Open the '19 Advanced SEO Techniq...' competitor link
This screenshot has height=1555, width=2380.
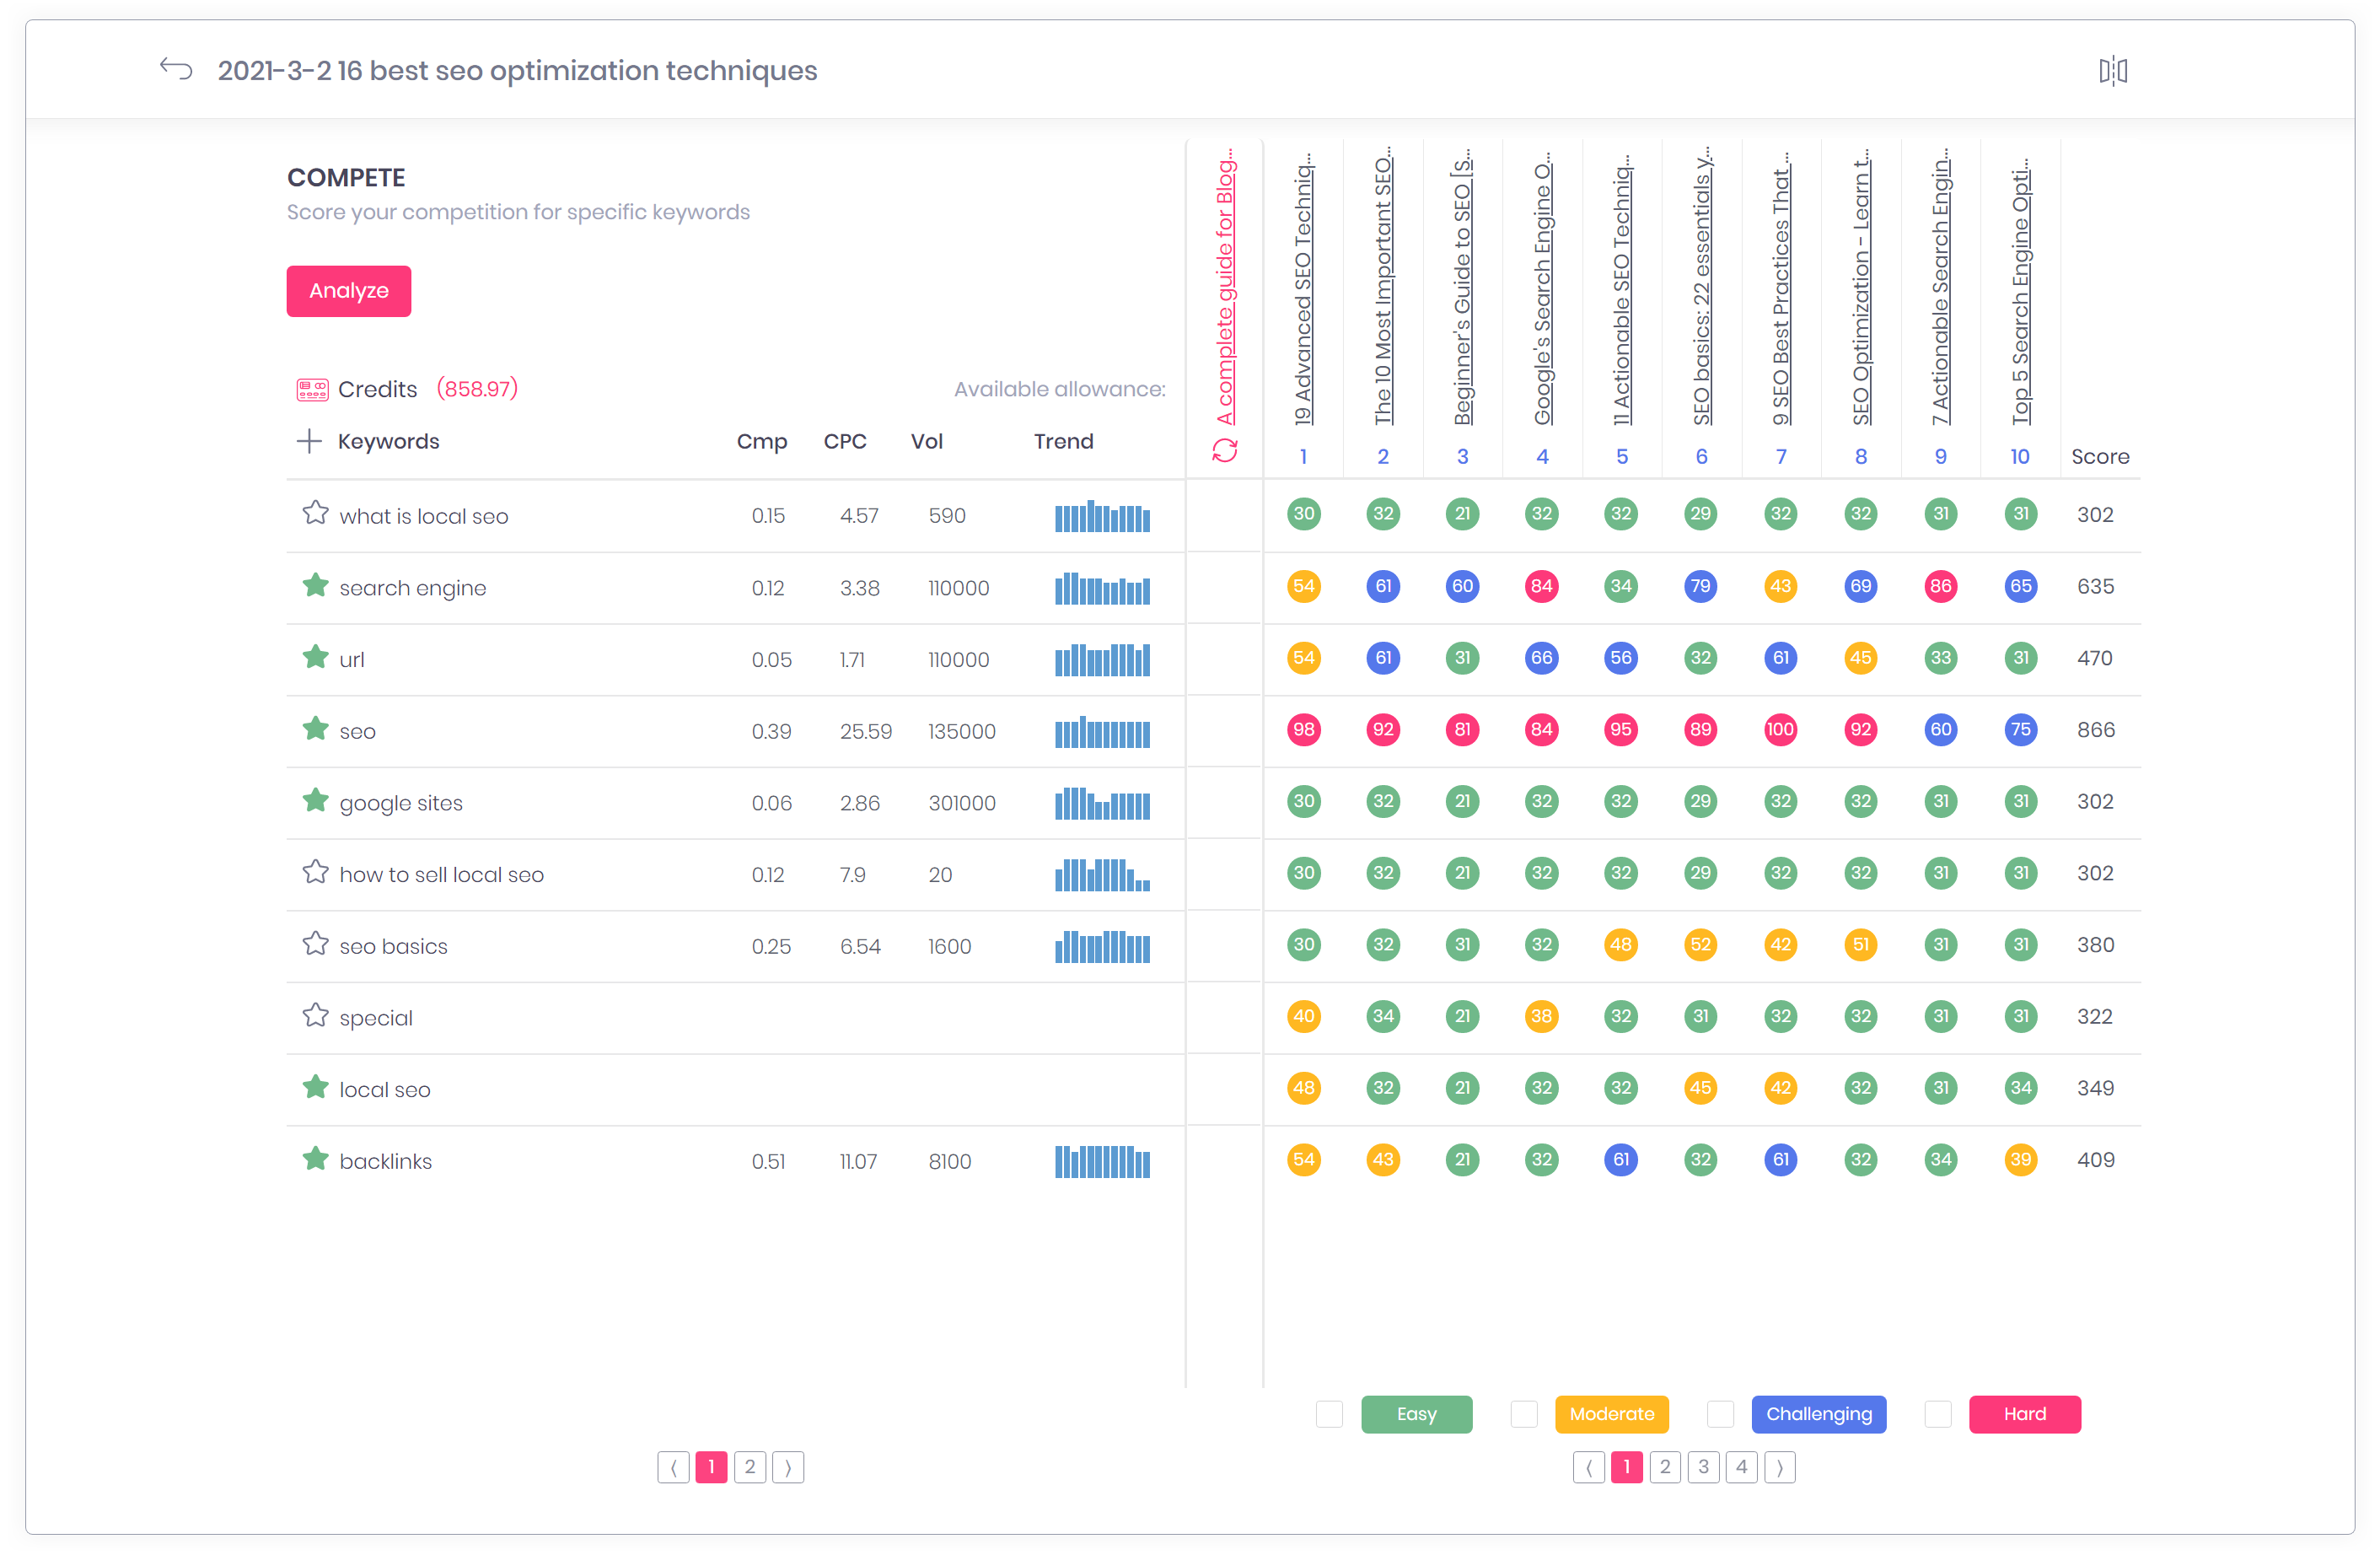click(x=1303, y=290)
